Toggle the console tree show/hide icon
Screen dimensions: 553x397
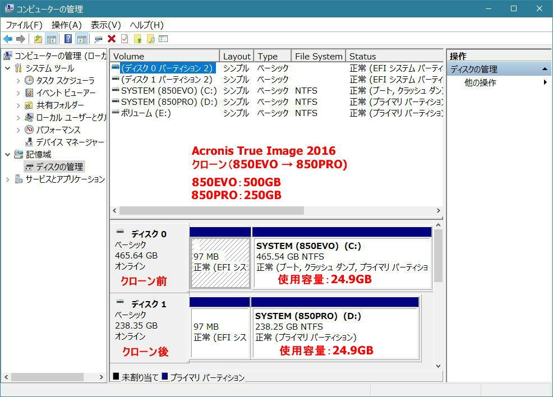coord(52,39)
